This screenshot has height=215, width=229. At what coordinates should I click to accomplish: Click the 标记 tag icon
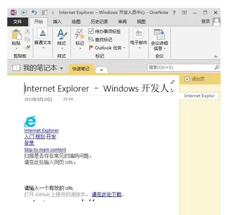click(x=80, y=34)
